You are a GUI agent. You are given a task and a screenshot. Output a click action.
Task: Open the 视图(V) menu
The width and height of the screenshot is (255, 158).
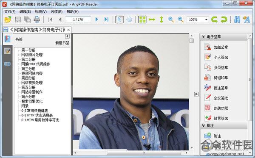41,12
